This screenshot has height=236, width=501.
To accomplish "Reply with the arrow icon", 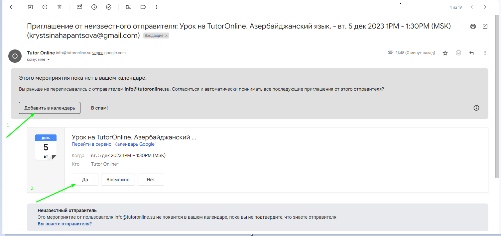I will [472, 53].
